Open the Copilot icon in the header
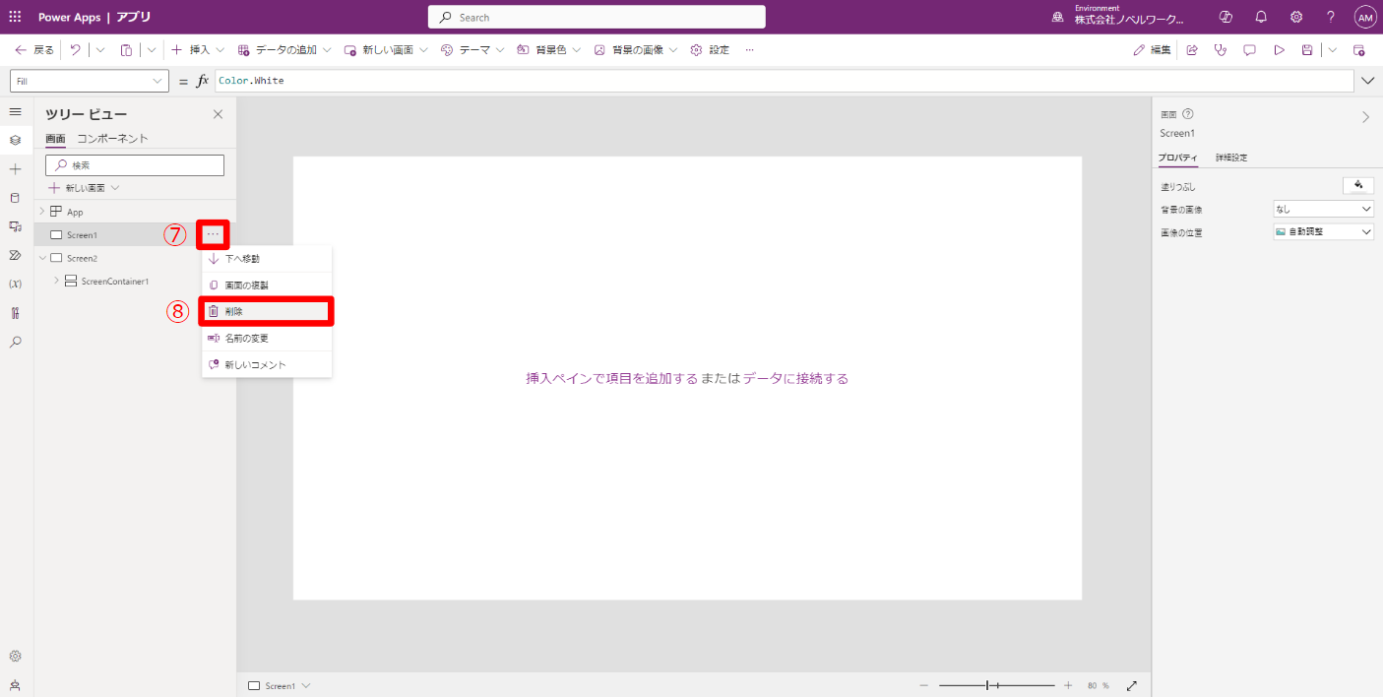This screenshot has height=697, width=1383. coord(1226,17)
